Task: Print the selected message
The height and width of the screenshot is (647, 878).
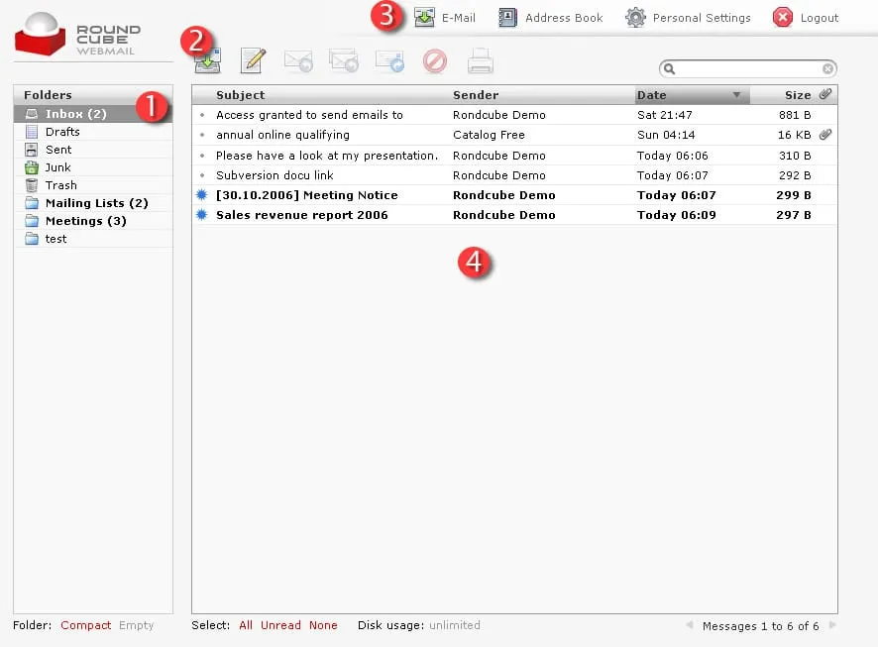Action: (x=481, y=60)
